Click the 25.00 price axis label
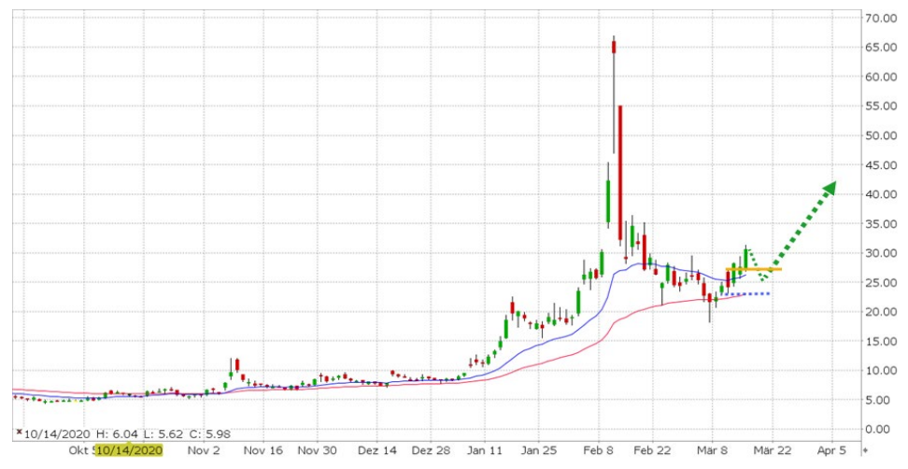This screenshot has width=908, height=469. point(881,282)
